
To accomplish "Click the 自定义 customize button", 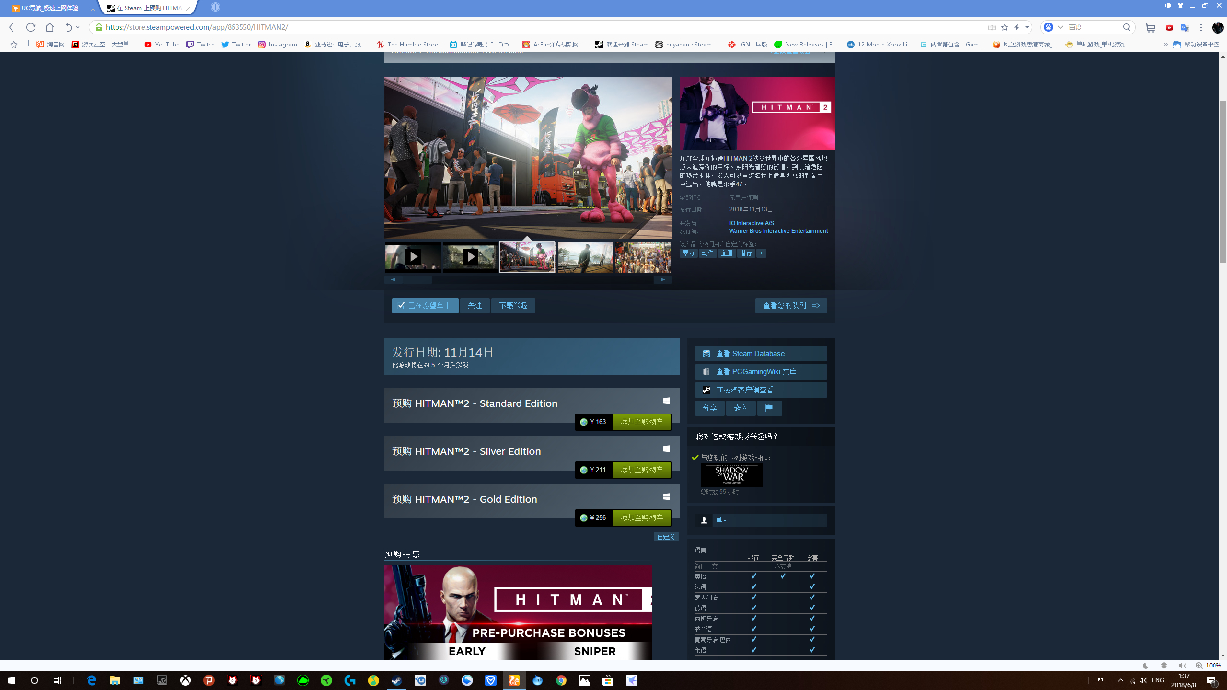I will point(666,537).
